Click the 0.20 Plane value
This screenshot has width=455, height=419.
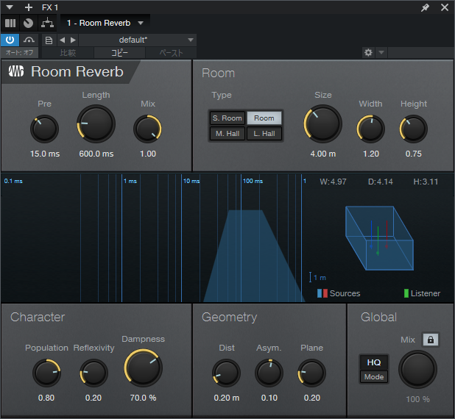click(312, 398)
